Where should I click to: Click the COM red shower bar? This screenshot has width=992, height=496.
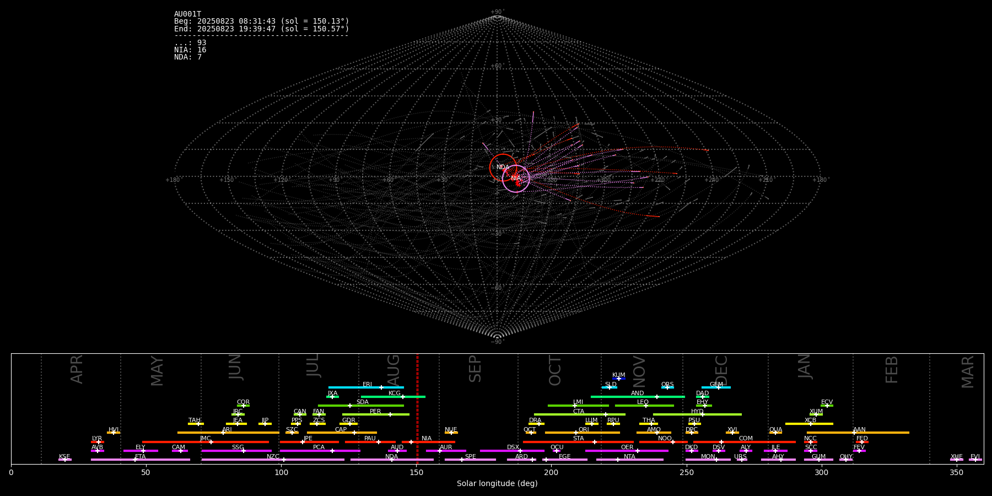tap(746, 442)
